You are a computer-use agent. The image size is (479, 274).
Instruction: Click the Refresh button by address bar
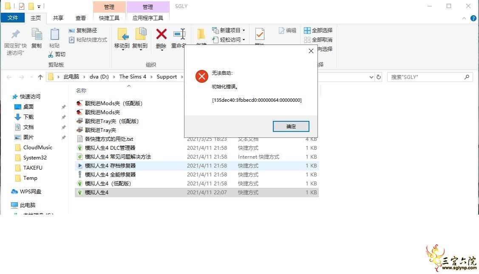pyautogui.click(x=379, y=77)
